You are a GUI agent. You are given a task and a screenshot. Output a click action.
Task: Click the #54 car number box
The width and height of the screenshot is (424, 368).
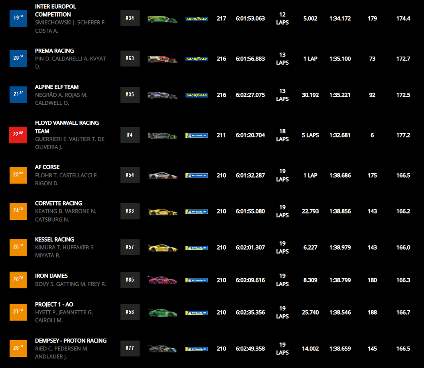coord(130,175)
